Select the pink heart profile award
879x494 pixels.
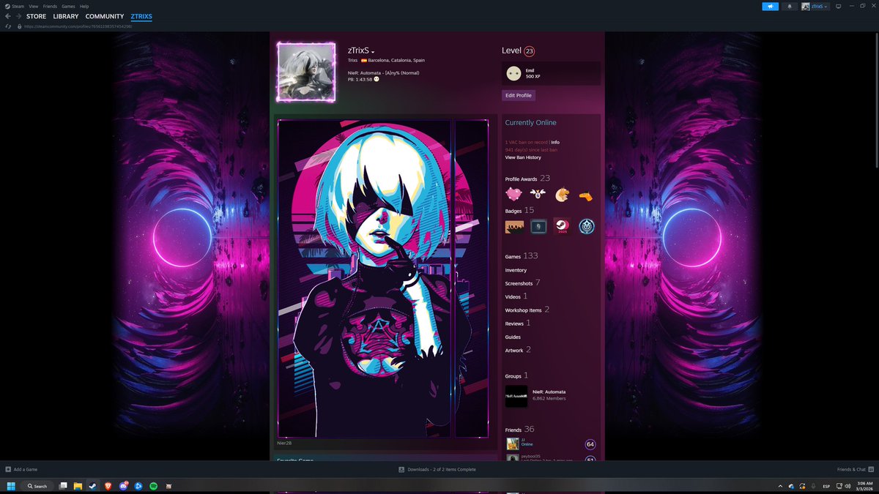point(513,194)
